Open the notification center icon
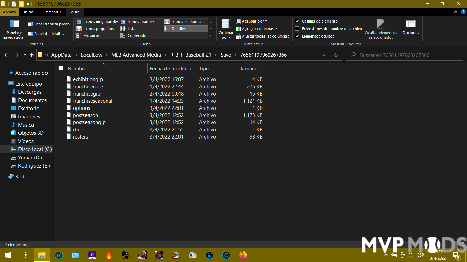The image size is (467, 262). coord(456,255)
